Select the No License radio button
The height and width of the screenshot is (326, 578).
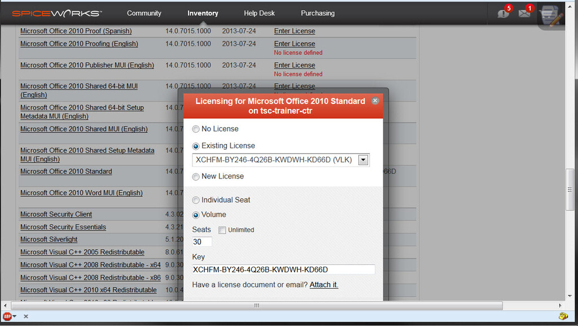[196, 129]
